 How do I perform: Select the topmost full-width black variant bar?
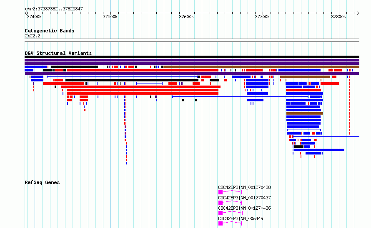pos(192,57)
